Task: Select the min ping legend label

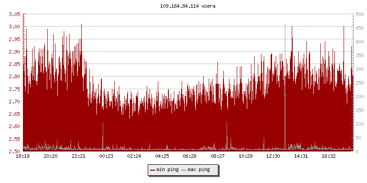Action: [x=167, y=170]
